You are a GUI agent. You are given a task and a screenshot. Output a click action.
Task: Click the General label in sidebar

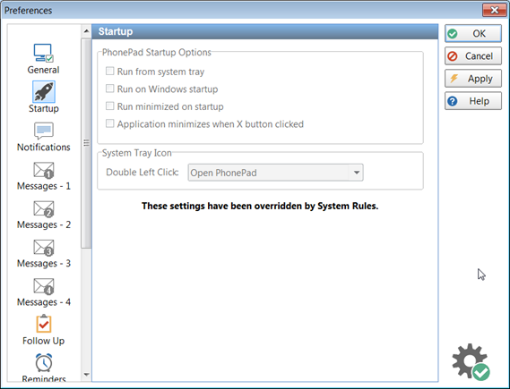43,70
